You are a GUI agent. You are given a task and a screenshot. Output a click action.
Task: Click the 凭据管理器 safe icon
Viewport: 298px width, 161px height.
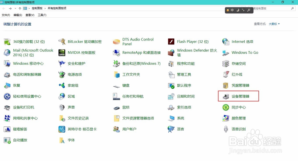click(226, 86)
